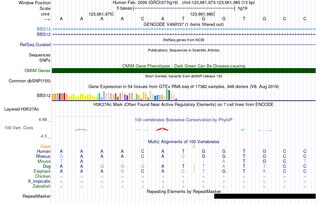Open the GENCODE V49lift37 track title
316x204 pixels.
[184, 24]
